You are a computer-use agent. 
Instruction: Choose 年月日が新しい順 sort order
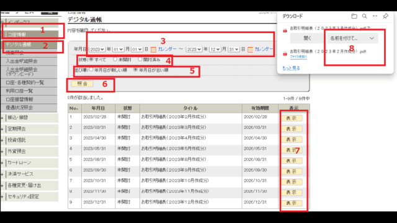(91, 69)
